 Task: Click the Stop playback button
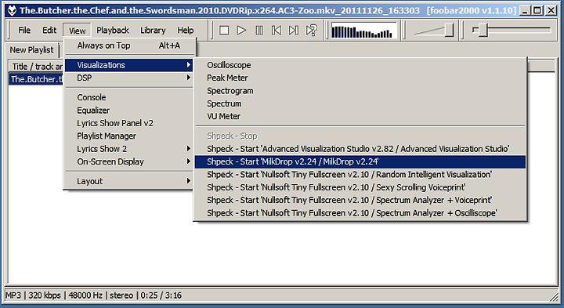pyautogui.click(x=224, y=31)
